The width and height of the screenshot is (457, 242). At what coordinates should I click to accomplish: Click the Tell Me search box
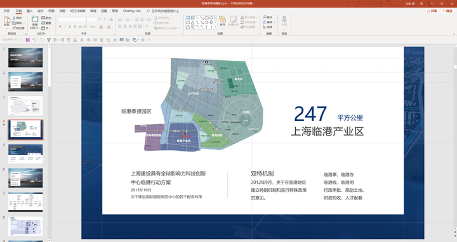pyautogui.click(x=163, y=11)
